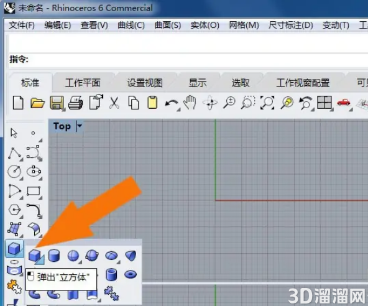Viewport: 368px width, 306px height.
Task: Click the Zoom Window icon
Action: [248, 103]
